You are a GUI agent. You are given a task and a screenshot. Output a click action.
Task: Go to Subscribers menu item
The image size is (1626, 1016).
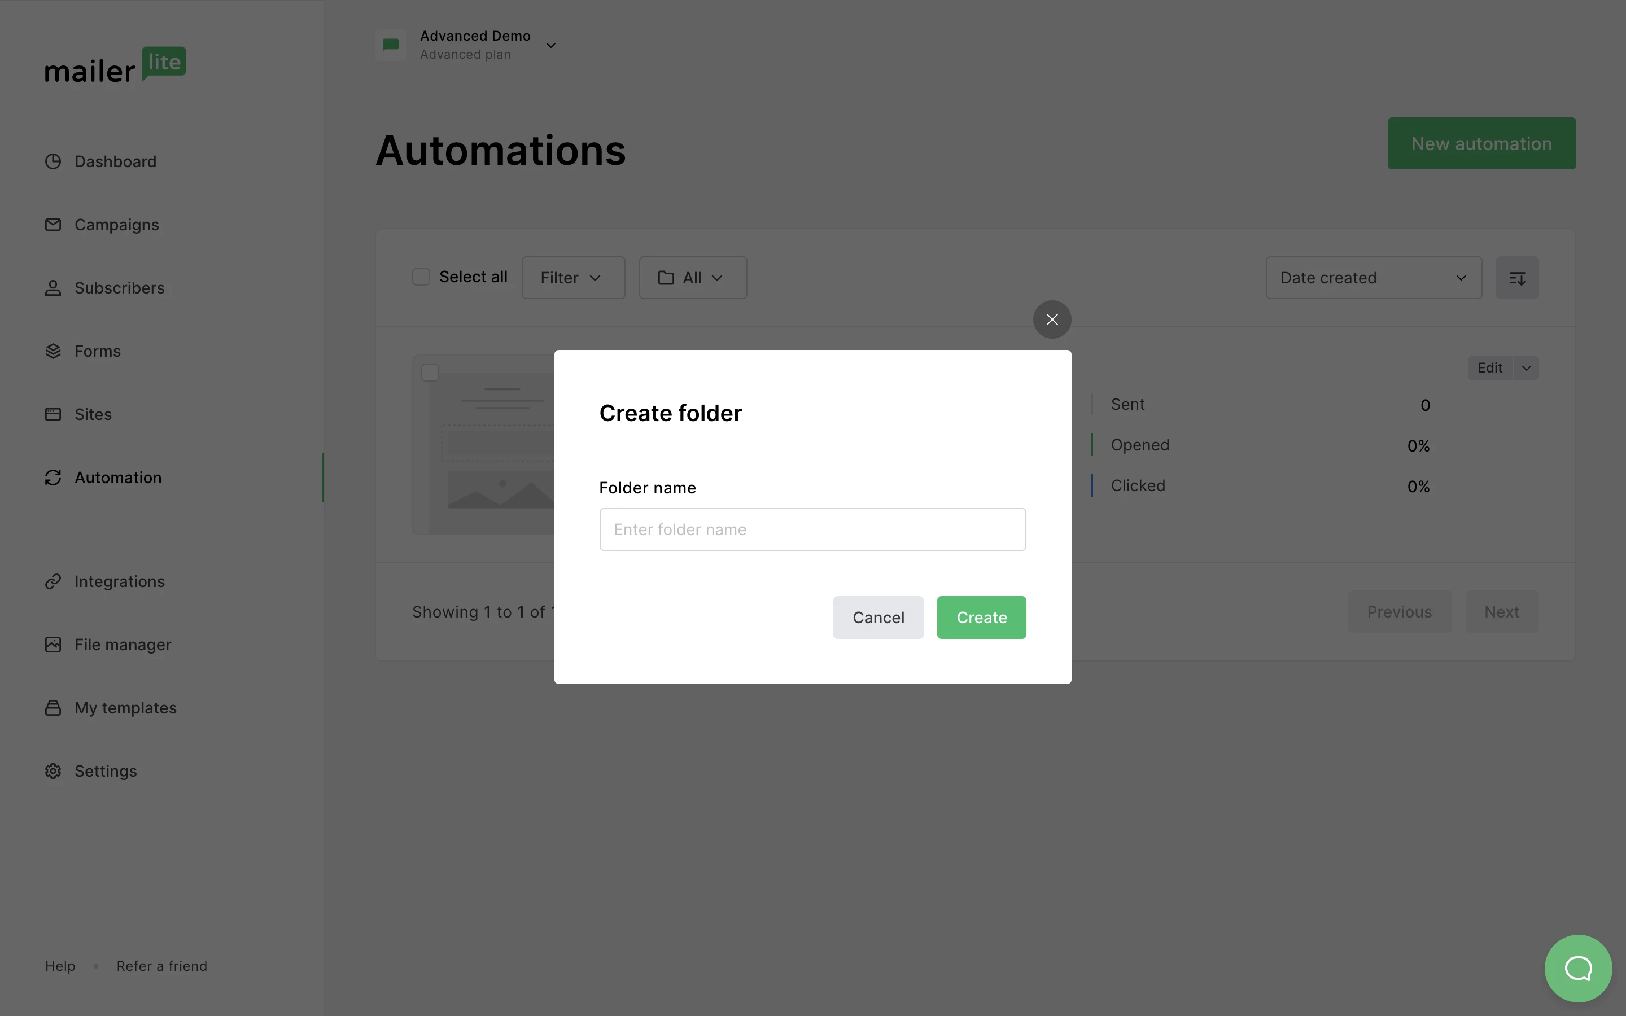coord(120,288)
